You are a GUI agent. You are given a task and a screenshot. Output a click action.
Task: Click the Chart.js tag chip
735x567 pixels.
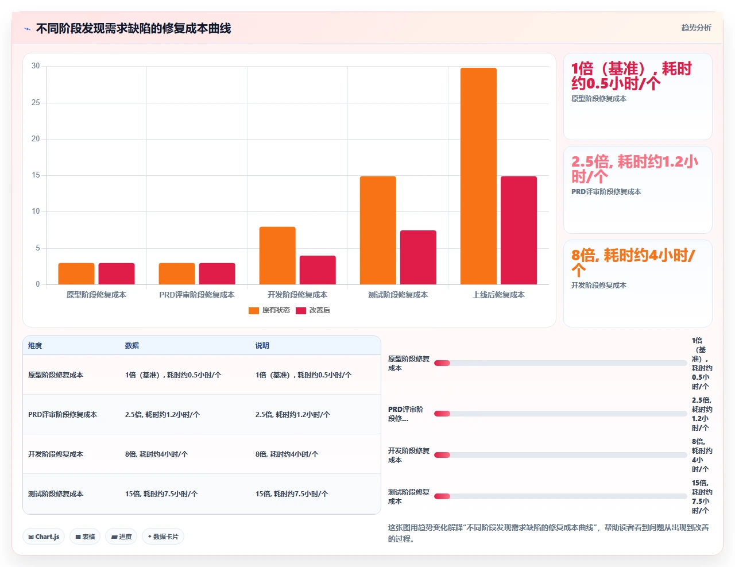click(x=44, y=537)
